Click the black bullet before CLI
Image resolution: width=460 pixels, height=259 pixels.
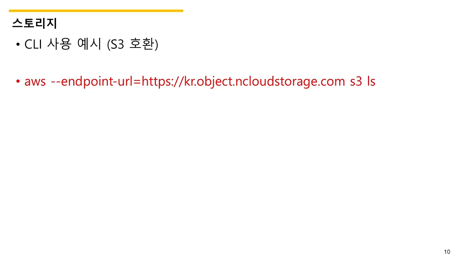click(x=18, y=45)
